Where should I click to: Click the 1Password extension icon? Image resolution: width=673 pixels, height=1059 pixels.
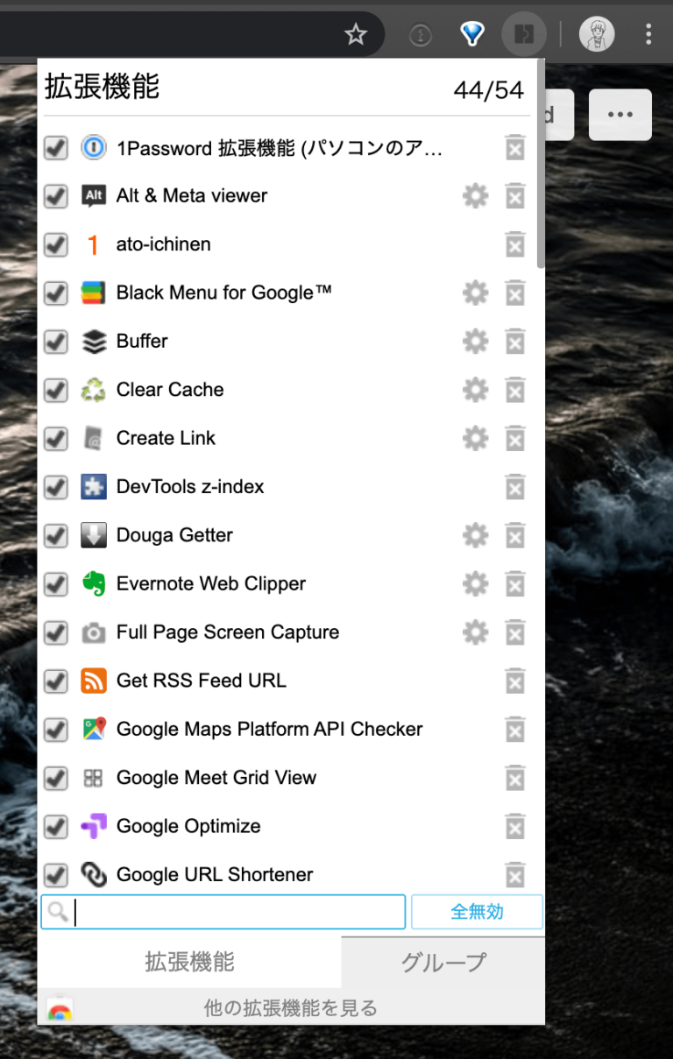94,147
